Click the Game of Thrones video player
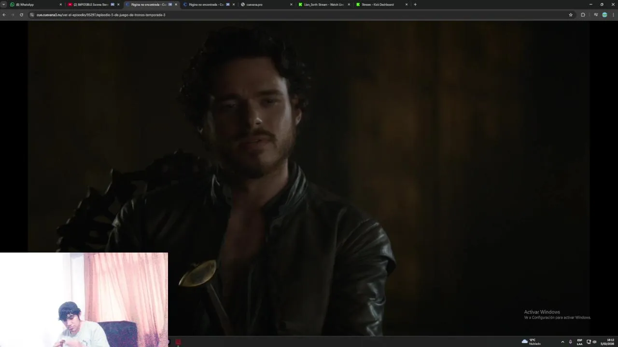618x347 pixels. click(309, 178)
